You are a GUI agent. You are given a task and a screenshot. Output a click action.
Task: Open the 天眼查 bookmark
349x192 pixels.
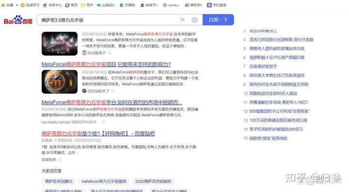coord(127,5)
